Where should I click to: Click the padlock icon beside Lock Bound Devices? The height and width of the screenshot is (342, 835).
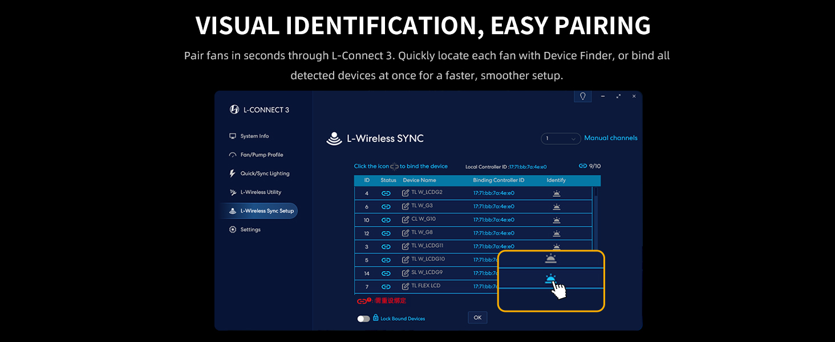(376, 317)
